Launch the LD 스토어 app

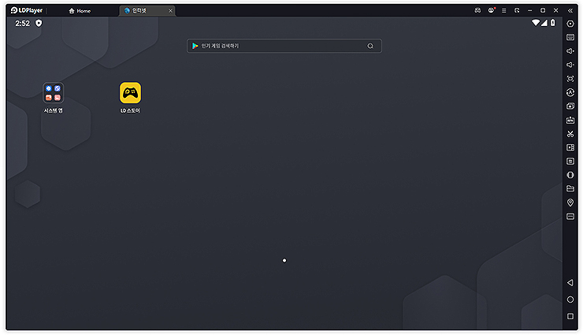point(130,98)
